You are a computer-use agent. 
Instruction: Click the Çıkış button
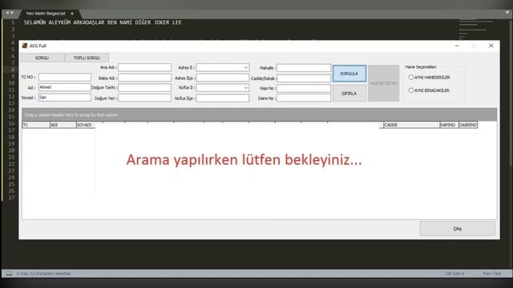pos(458,229)
